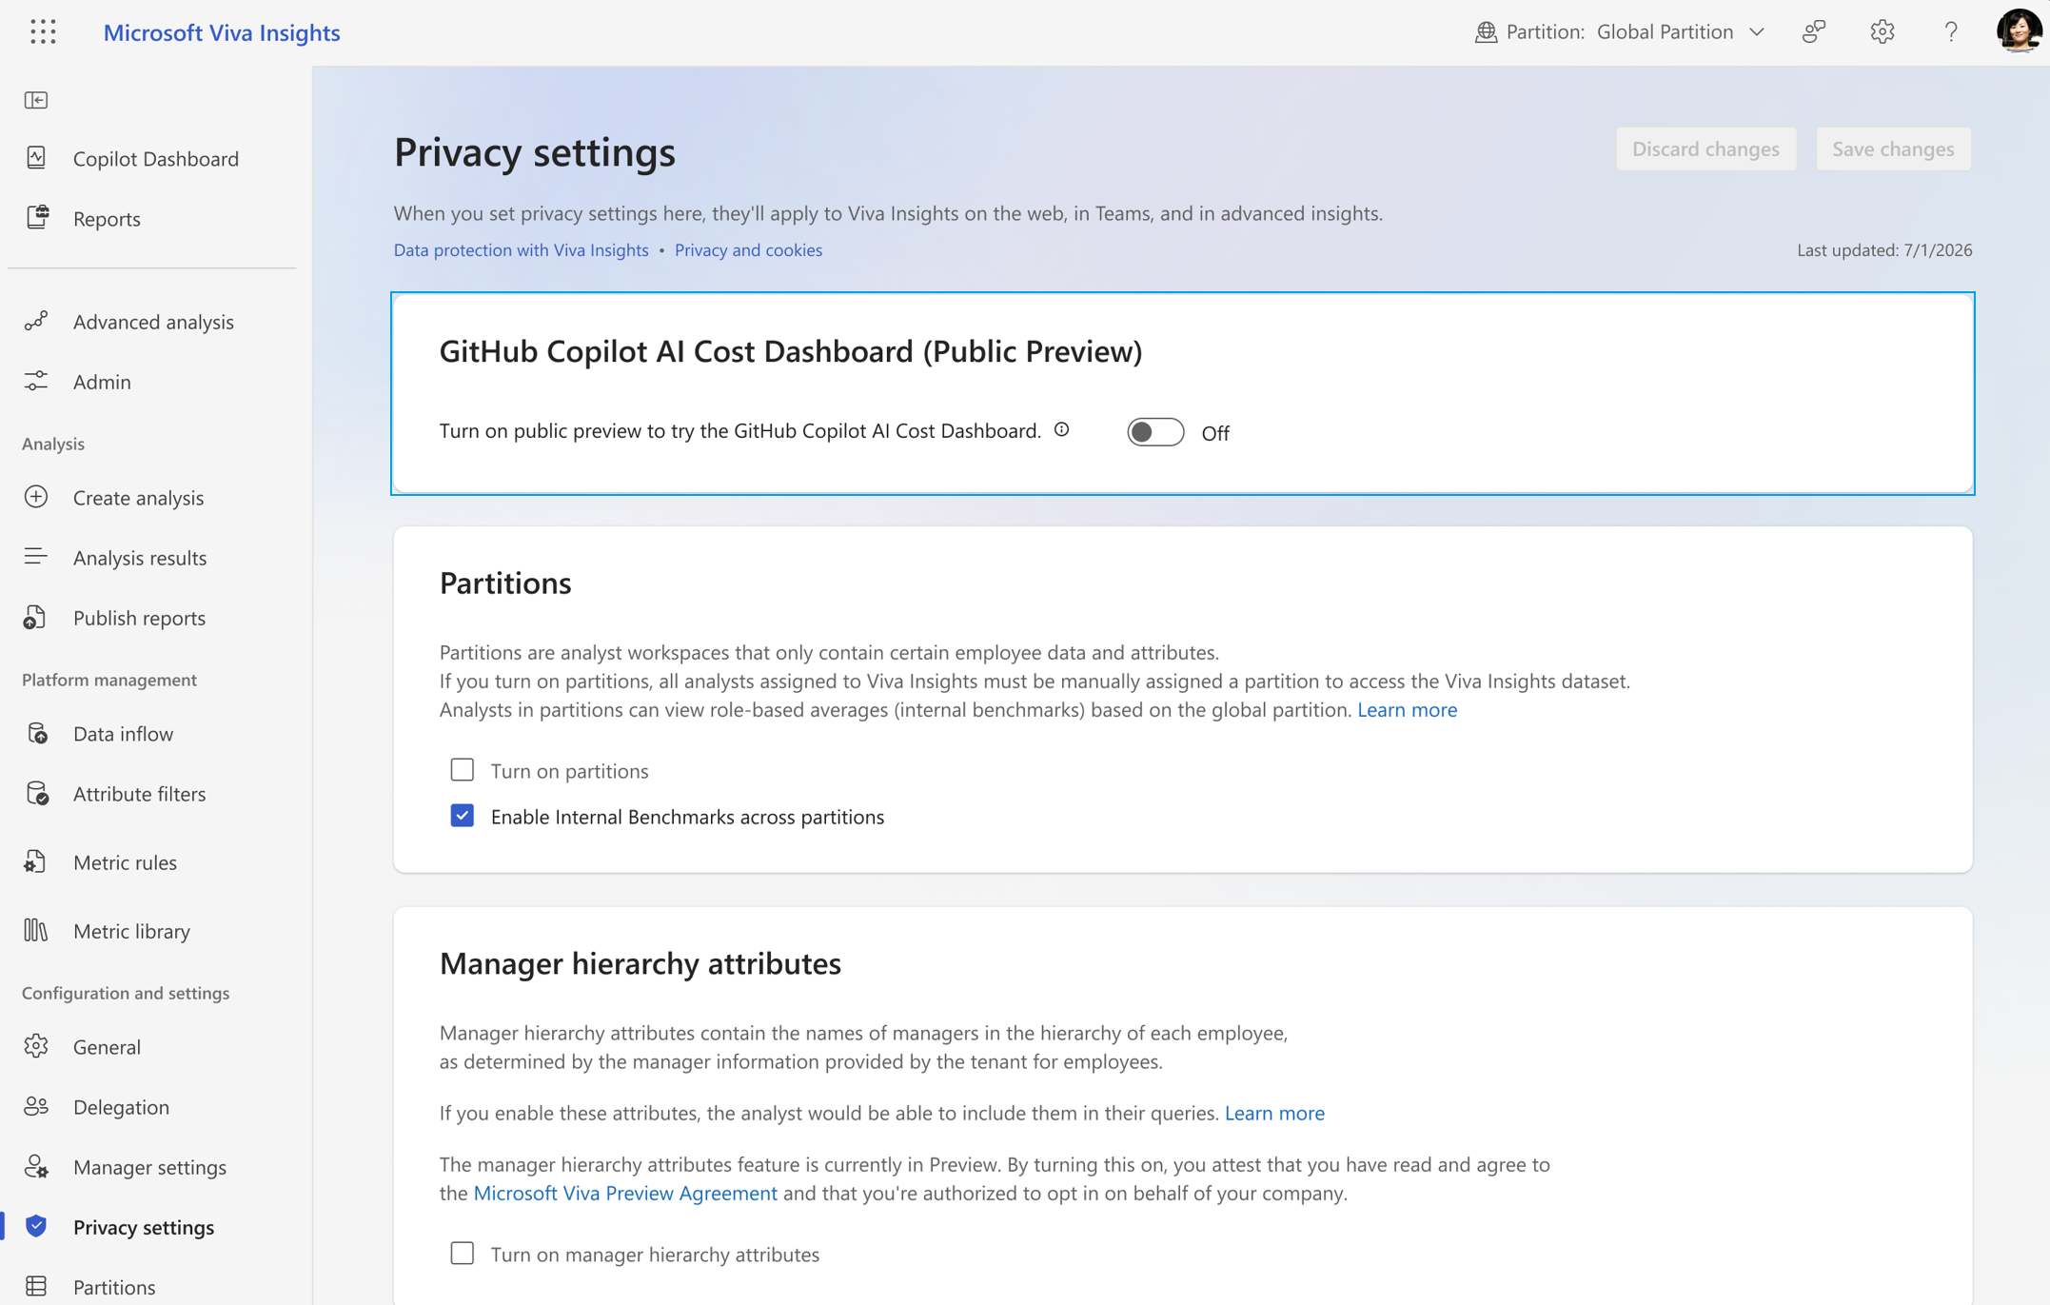Click the Discard changes button
Image resolution: width=2050 pixels, height=1305 pixels.
pyautogui.click(x=1705, y=148)
